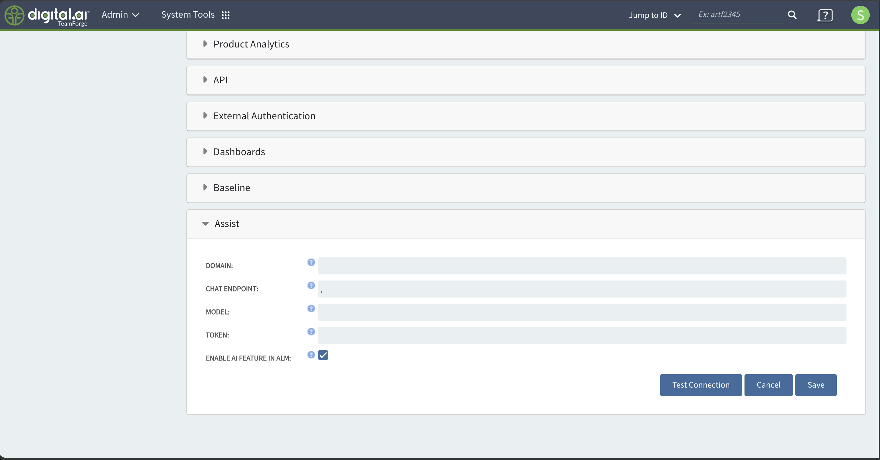Expand the Dashboards section

click(x=526, y=152)
